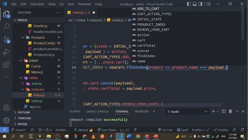This screenshot has height=140, width=248.
Task: Open the terminal selector '1: node' dropdown
Action: click(187, 112)
